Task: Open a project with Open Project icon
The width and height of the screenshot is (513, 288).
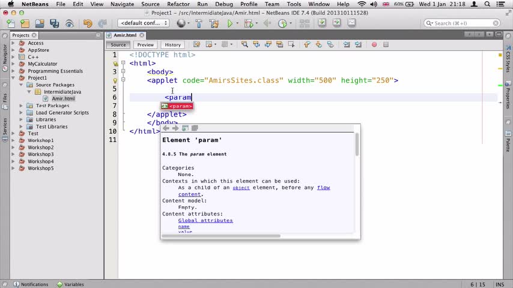Action: (x=40, y=23)
